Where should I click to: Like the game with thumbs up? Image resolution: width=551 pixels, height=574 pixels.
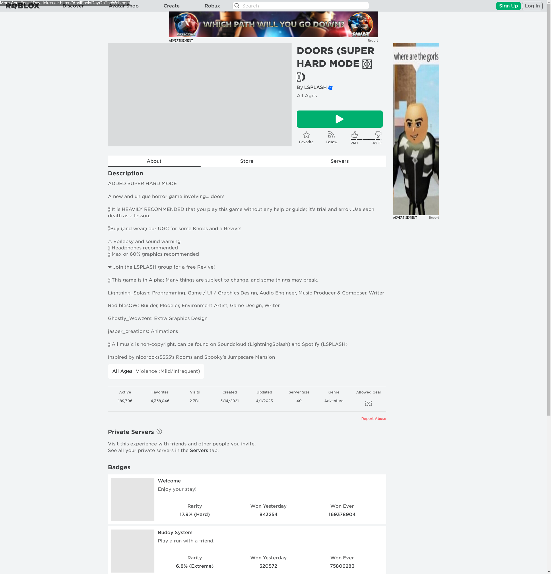354,135
